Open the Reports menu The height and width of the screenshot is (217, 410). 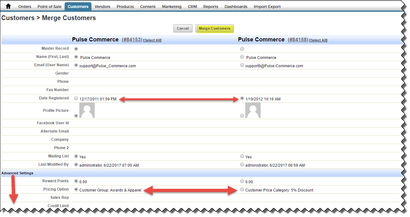point(210,6)
